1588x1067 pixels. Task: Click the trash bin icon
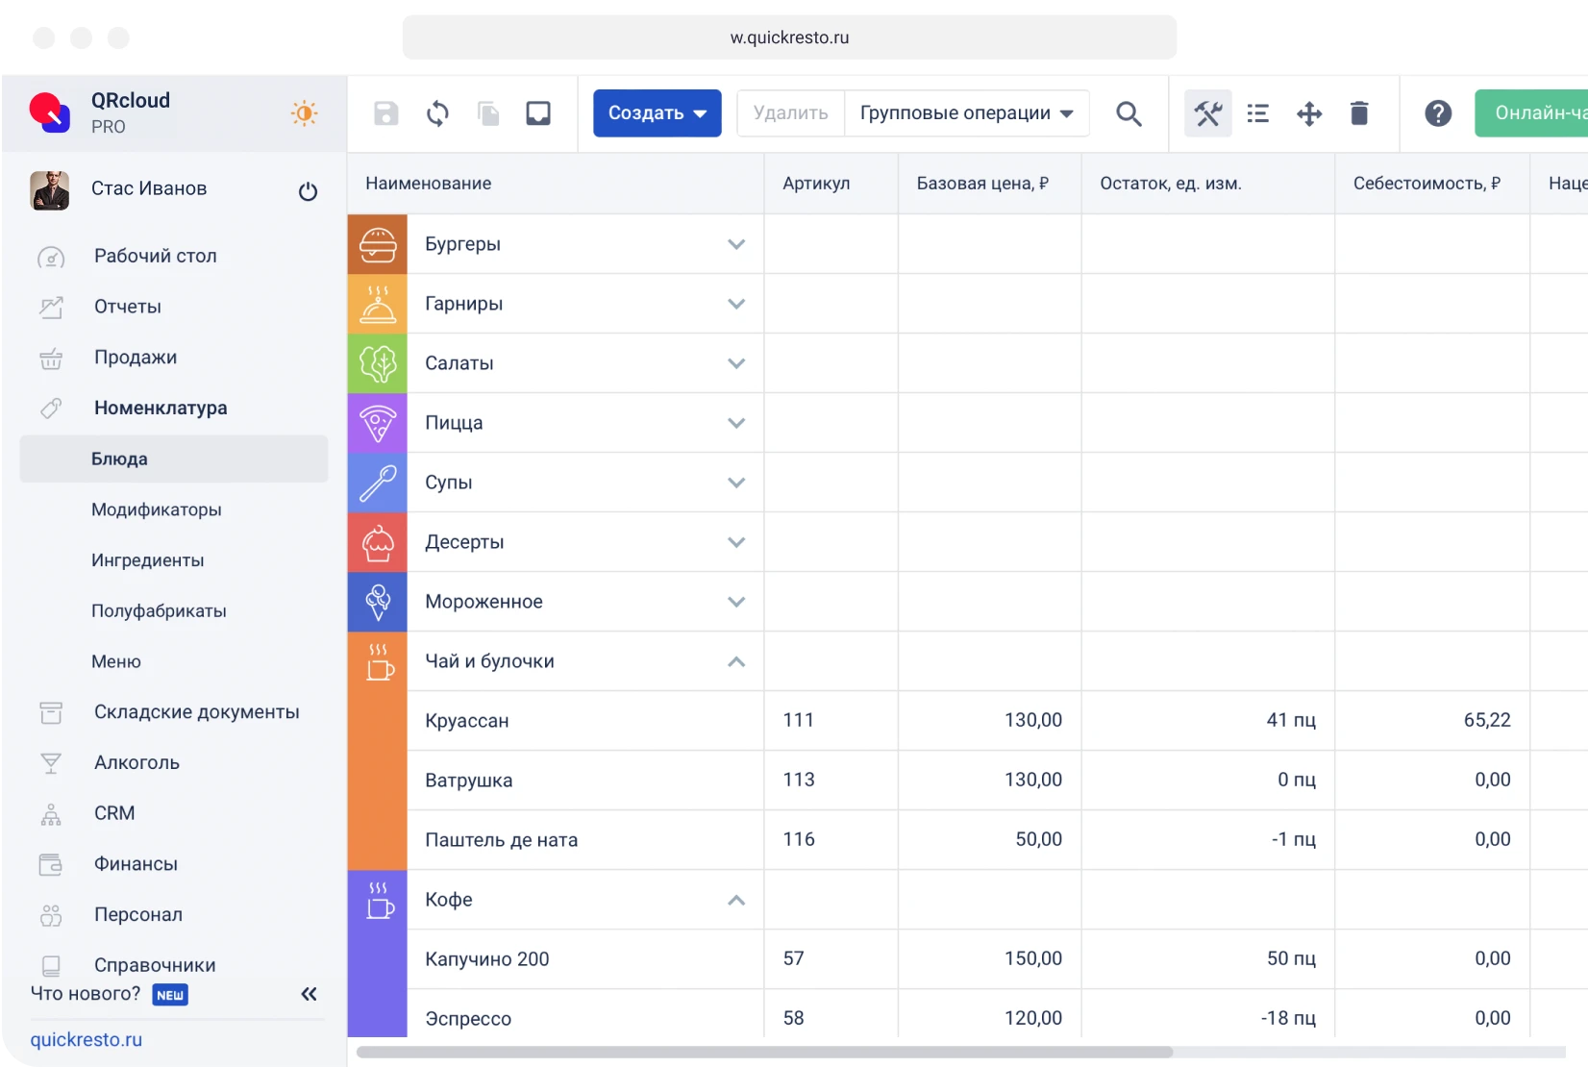tap(1359, 113)
